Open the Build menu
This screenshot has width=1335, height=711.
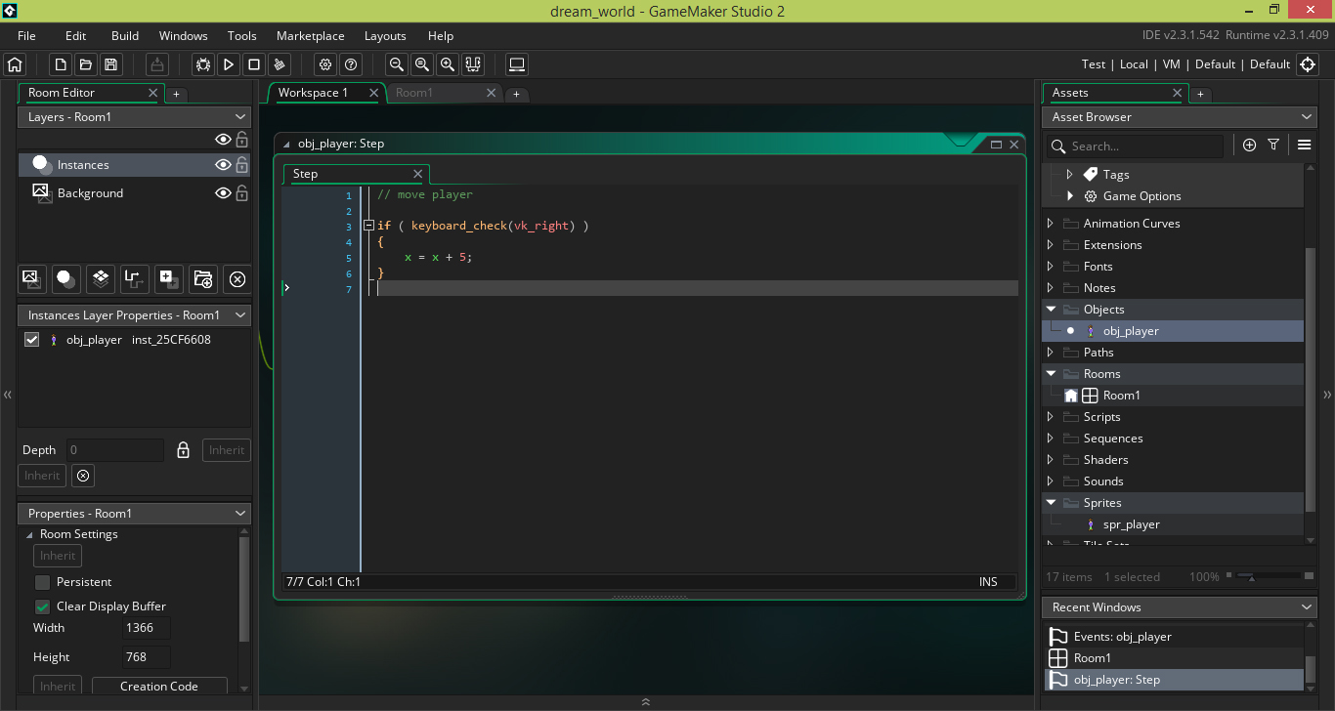pyautogui.click(x=125, y=36)
